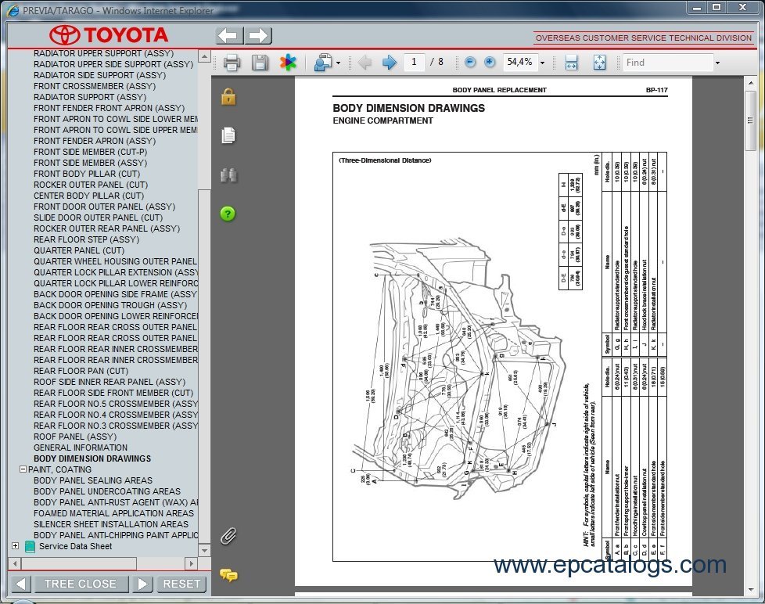Collapse the PAINT, COATING tree node
Screen dimensions: 765x604
[23, 469]
